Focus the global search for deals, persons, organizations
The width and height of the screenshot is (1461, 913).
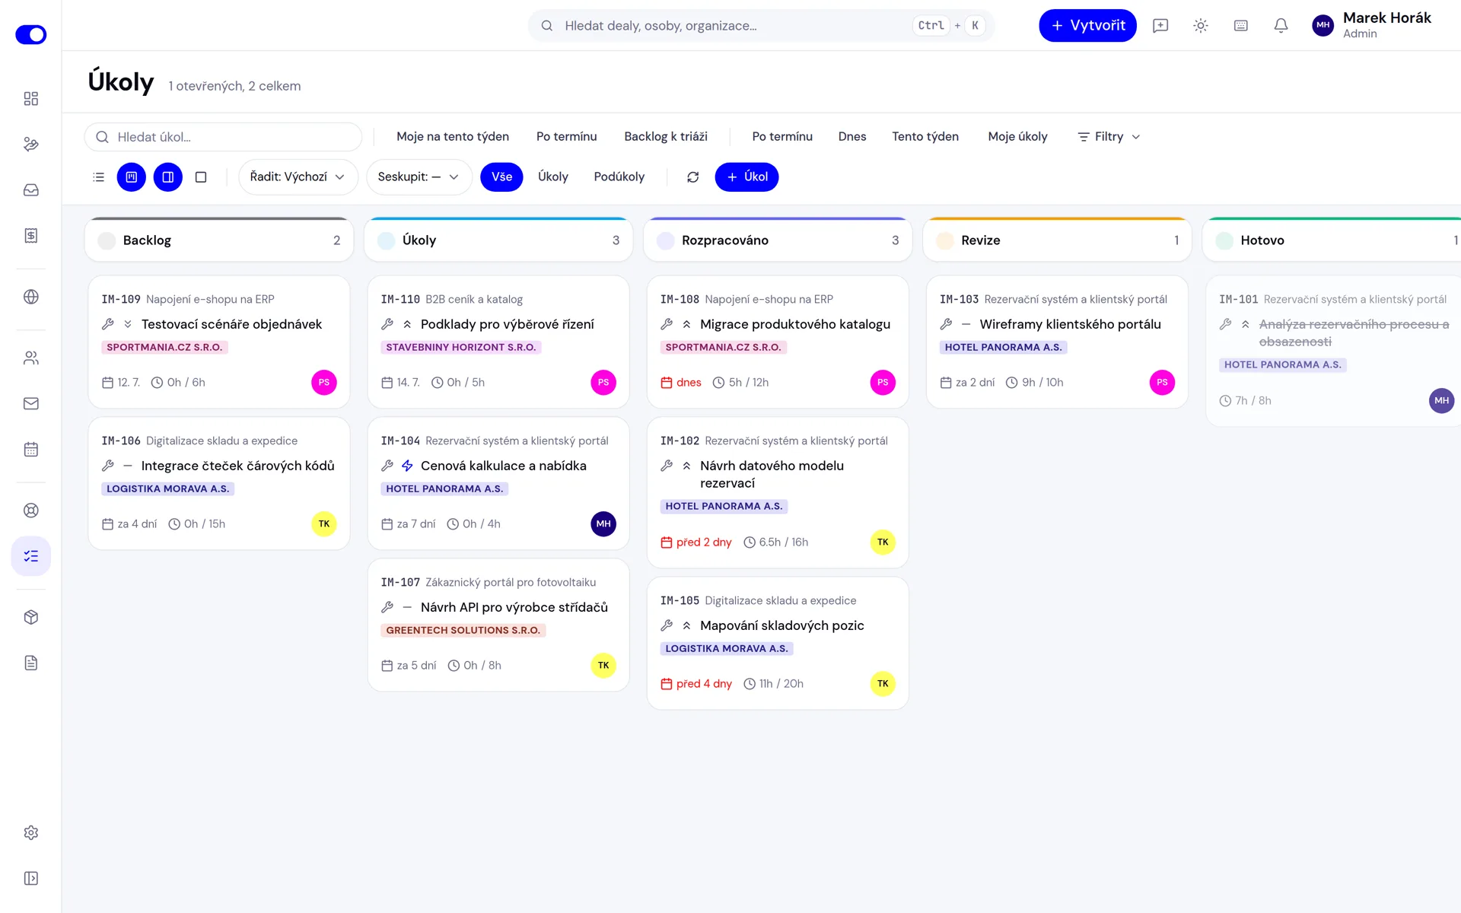[761, 26]
